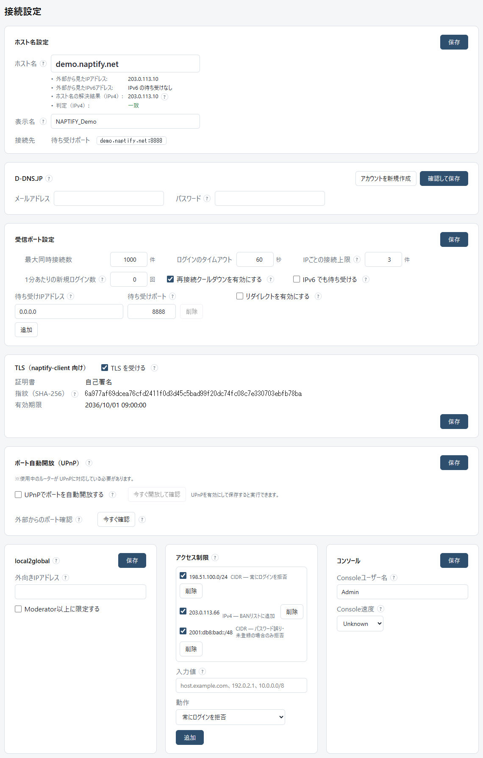The image size is (483, 758).
Task: Open help icon after TLS を受ける
Action: [x=155, y=368]
